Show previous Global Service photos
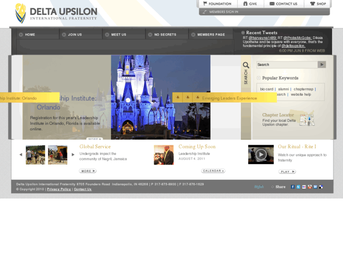 tap(21, 155)
